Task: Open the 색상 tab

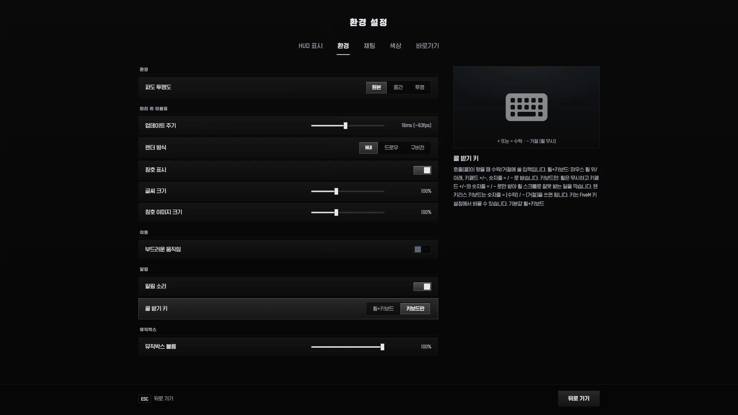Action: pos(396,46)
